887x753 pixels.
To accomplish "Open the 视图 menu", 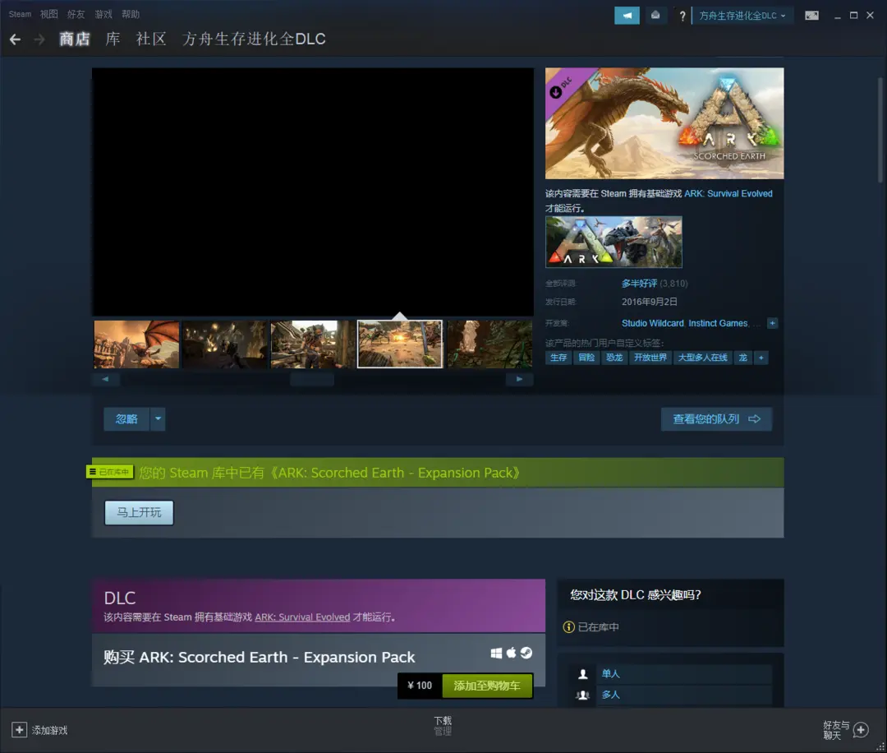I will [49, 14].
